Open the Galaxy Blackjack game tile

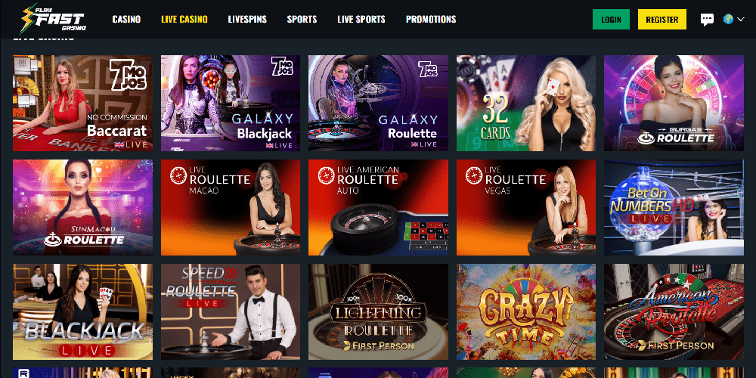point(231,103)
